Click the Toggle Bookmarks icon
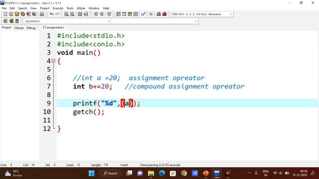 (x=11, y=21)
